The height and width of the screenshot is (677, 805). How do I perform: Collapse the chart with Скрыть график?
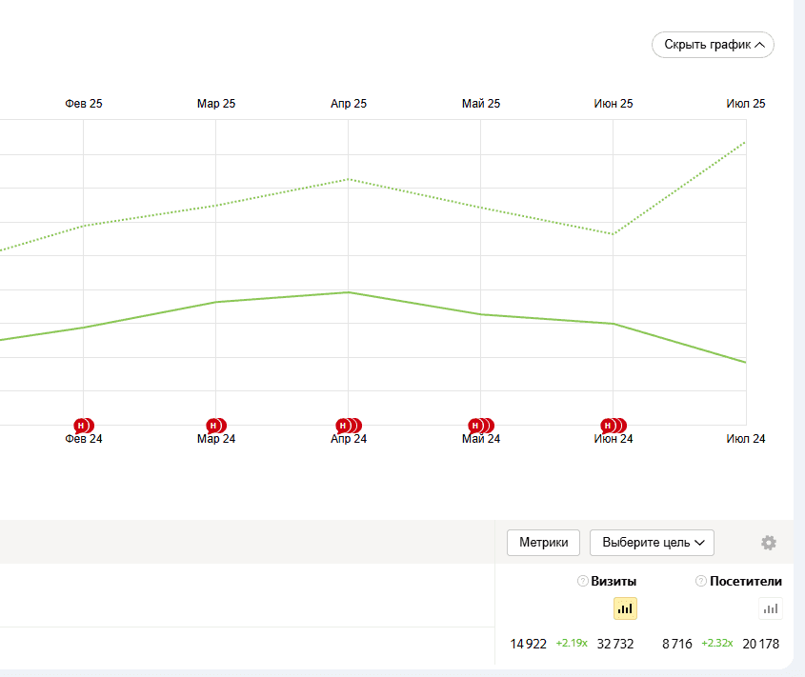713,45
